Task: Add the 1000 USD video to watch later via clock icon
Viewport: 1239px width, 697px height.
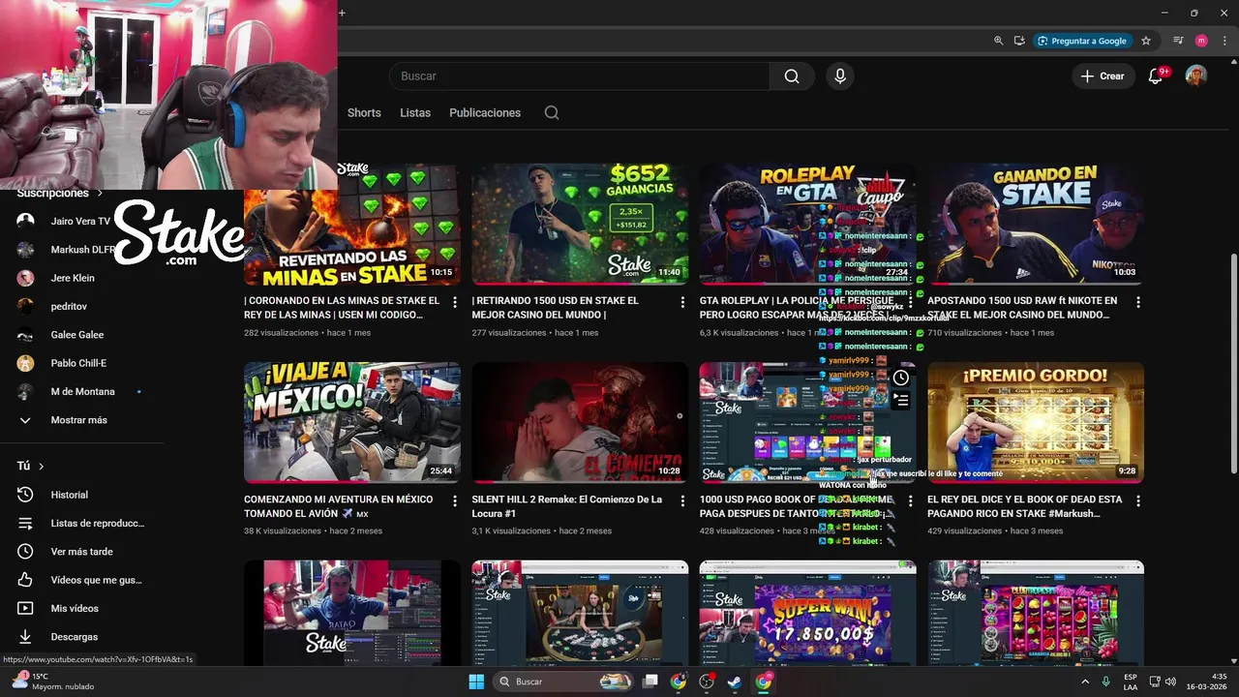Action: (x=900, y=378)
